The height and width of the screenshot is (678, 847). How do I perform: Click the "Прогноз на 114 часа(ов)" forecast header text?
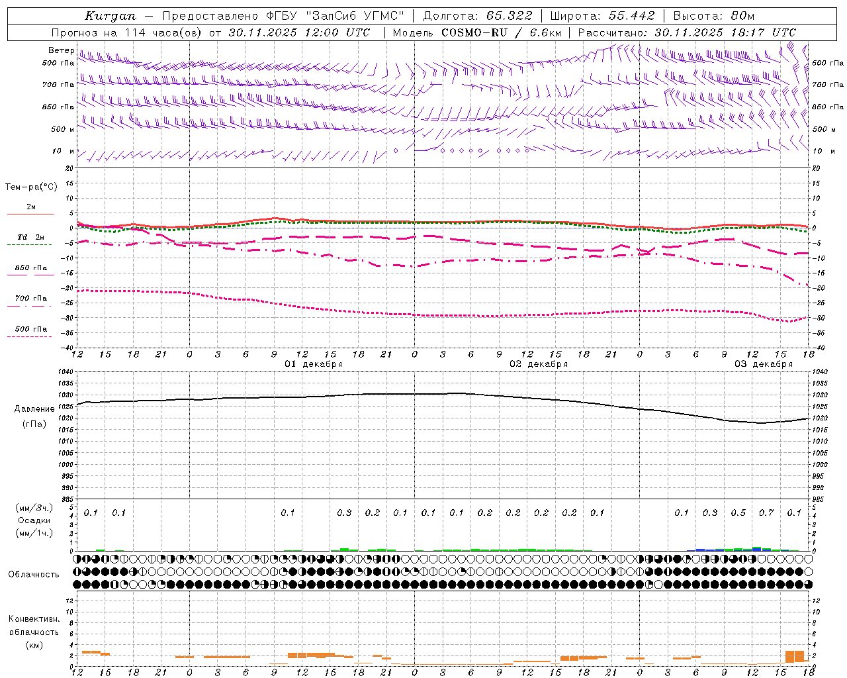point(127,32)
